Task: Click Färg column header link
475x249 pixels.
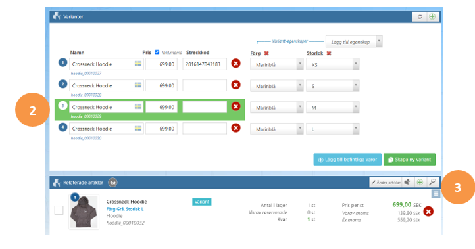Action: 255,53
